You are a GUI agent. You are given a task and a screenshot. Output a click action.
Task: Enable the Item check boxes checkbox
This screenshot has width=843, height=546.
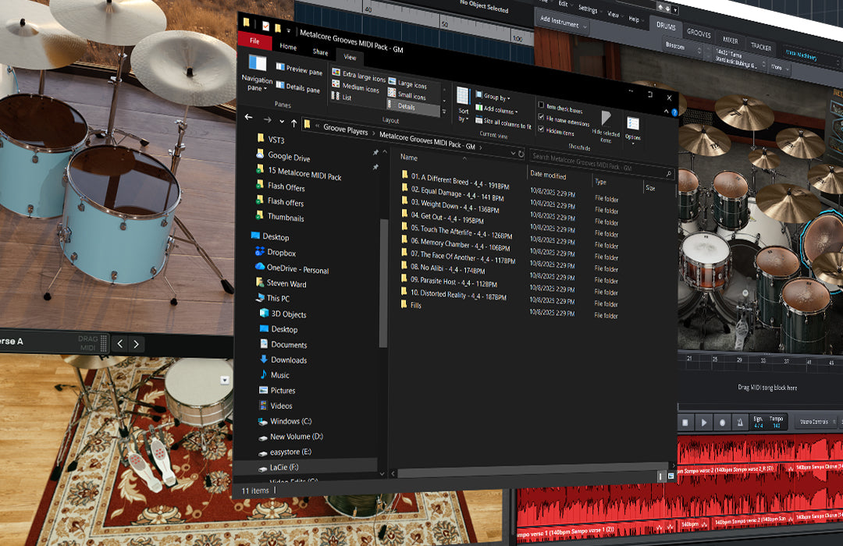coord(542,105)
